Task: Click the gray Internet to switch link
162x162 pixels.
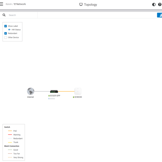Action: [42, 91]
